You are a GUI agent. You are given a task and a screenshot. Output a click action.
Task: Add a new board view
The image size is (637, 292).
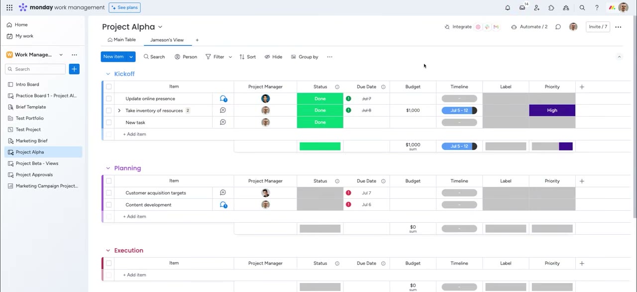coord(197,40)
